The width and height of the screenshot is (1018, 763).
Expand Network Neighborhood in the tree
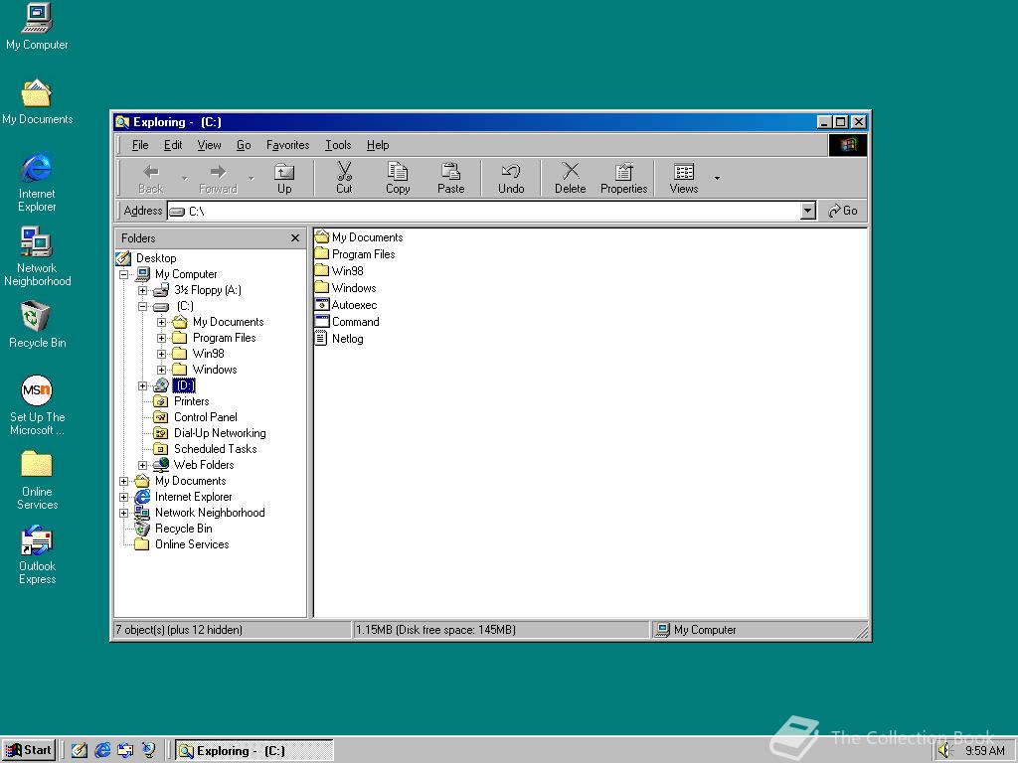(124, 514)
